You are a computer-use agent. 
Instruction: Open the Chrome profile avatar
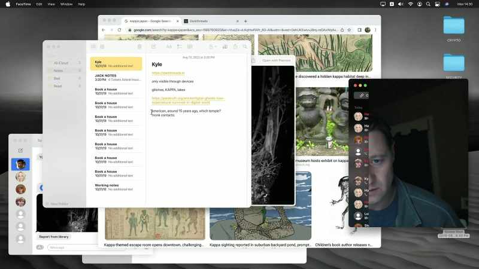(368, 30)
